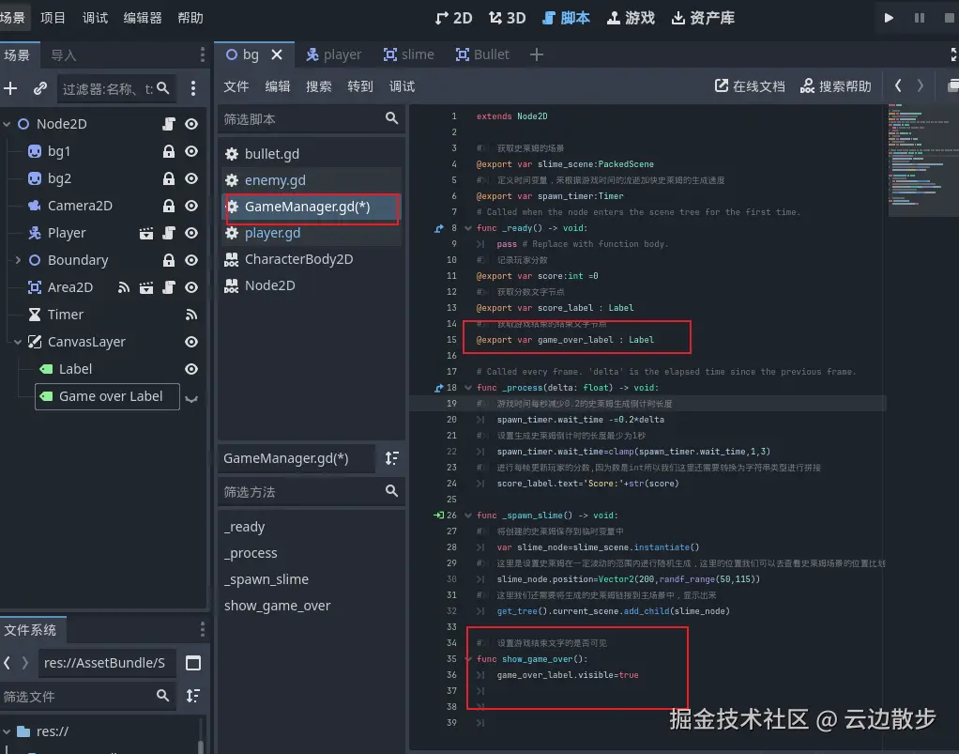Switch to the slime scene tab

(408, 54)
